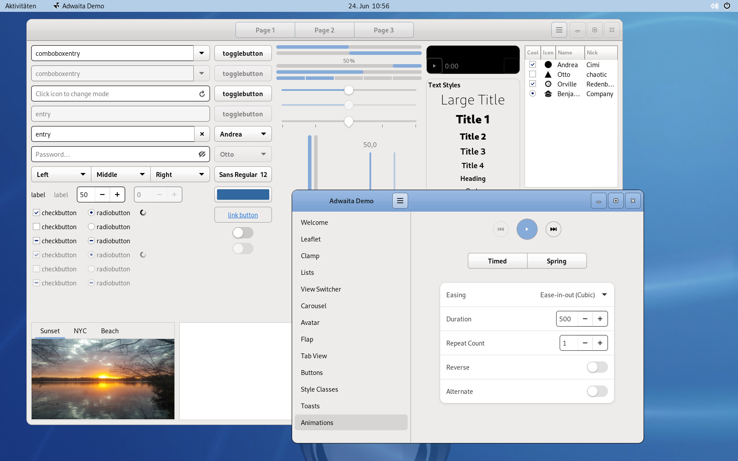Open the Adwaita Demo hamburger menu
This screenshot has width=738, height=461.
pyautogui.click(x=400, y=201)
